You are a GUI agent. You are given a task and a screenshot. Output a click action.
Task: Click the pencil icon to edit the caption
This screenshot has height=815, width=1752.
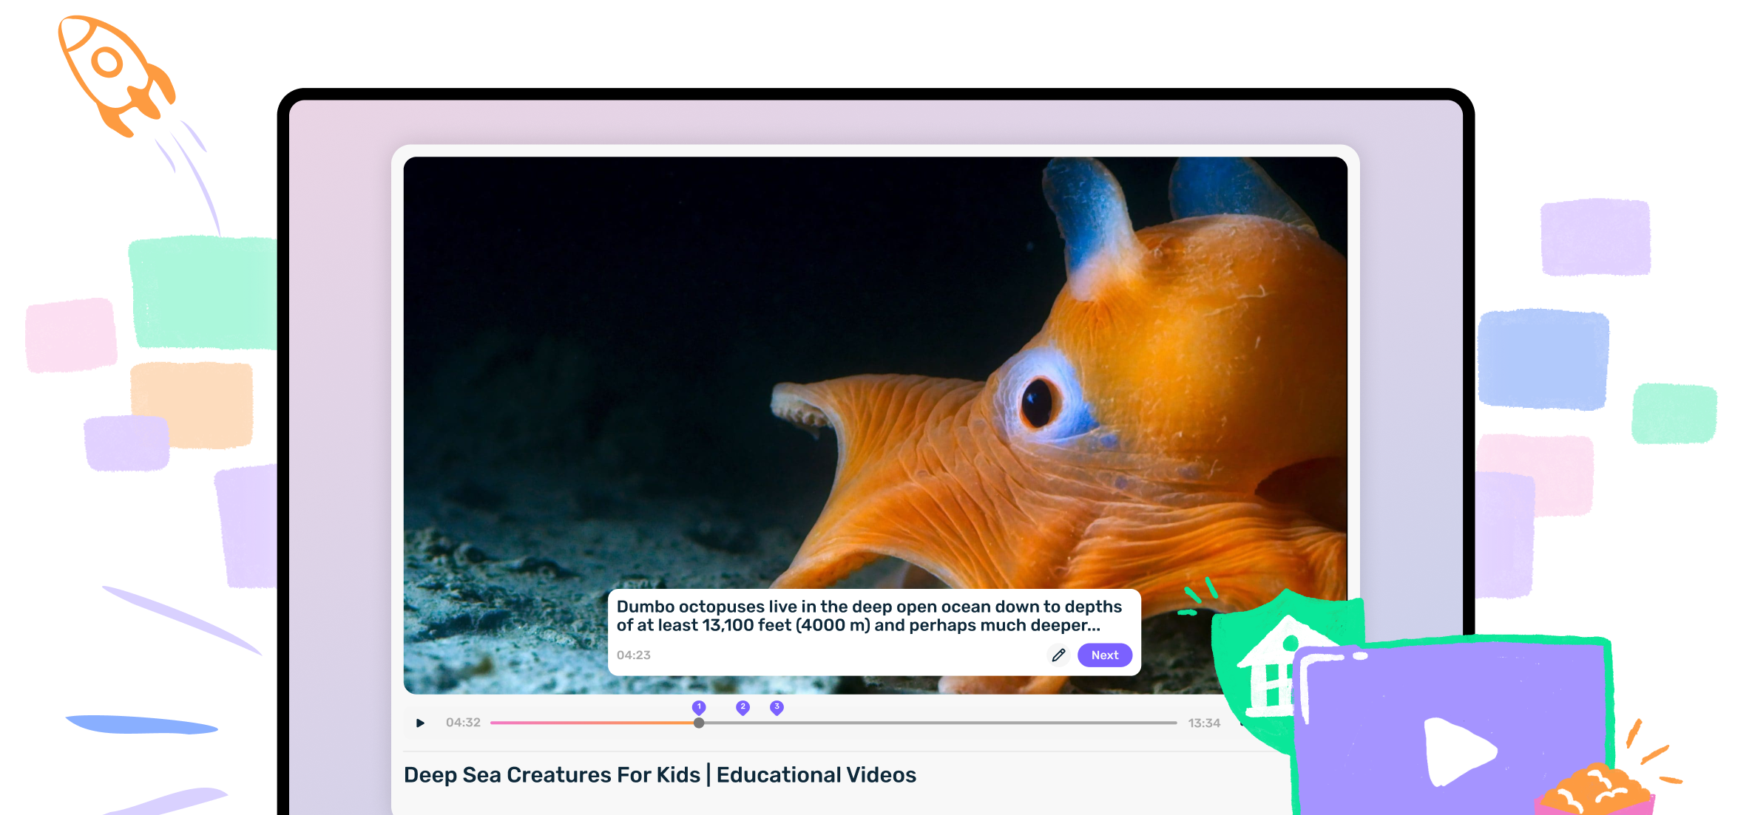pyautogui.click(x=1059, y=655)
